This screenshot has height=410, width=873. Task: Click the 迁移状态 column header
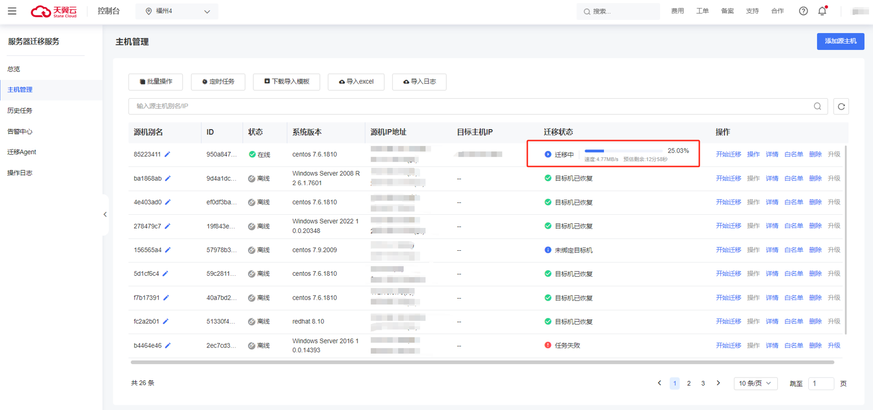click(558, 132)
